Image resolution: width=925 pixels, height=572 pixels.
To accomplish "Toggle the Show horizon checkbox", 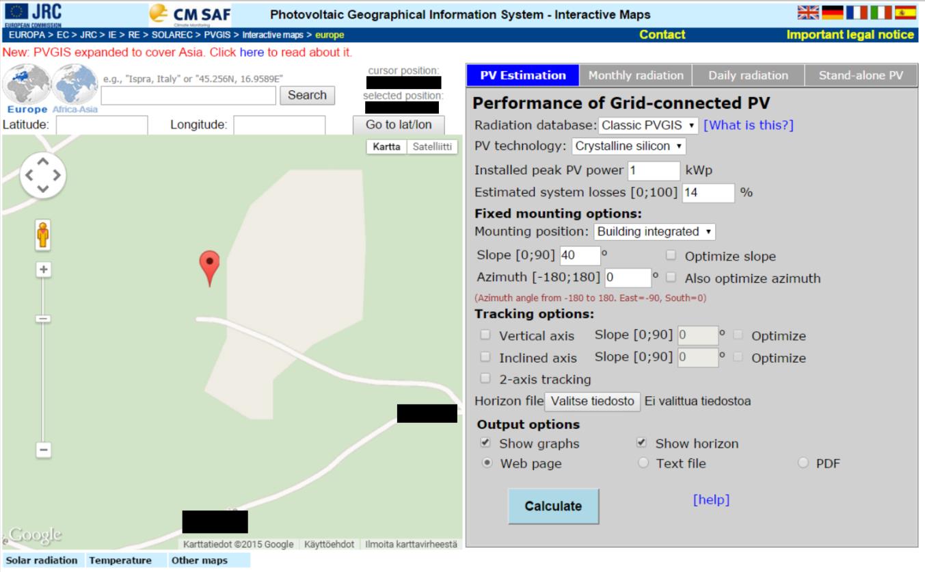I will point(641,443).
